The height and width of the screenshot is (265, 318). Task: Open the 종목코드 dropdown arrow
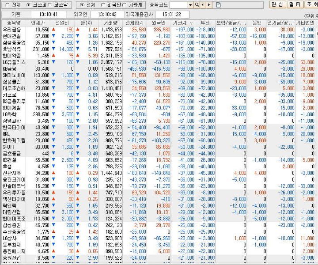[x=190, y=5]
